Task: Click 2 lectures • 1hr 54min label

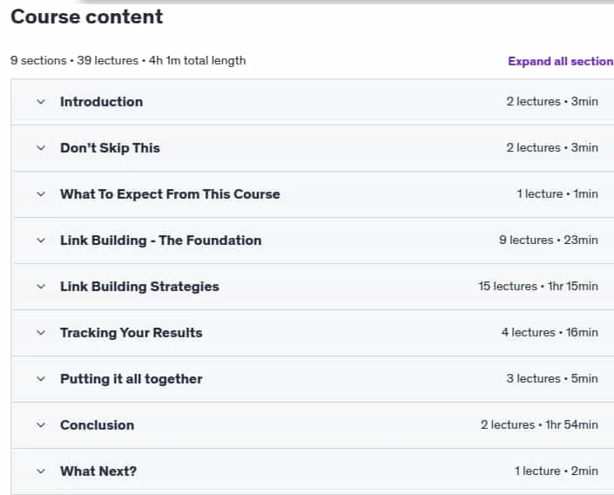Action: tap(540, 424)
